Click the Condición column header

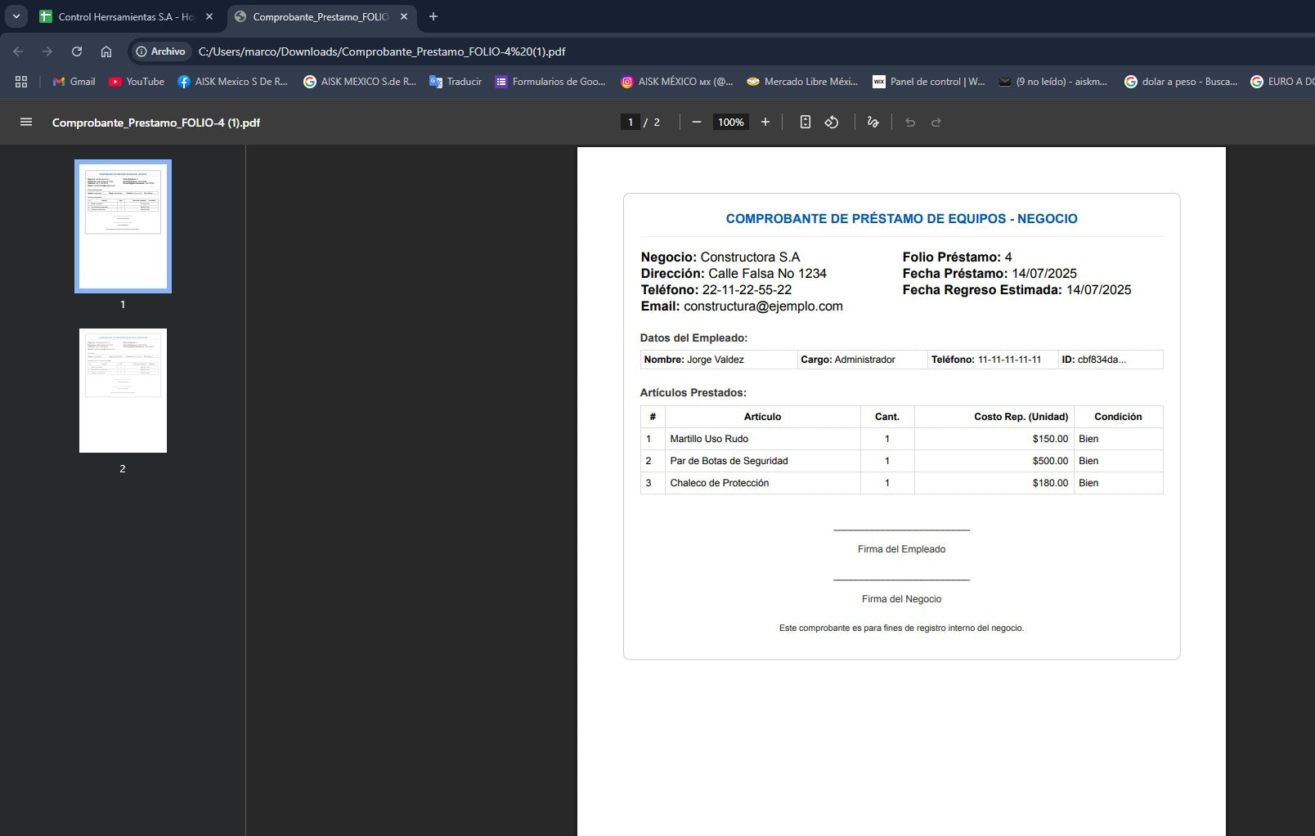(x=1118, y=417)
